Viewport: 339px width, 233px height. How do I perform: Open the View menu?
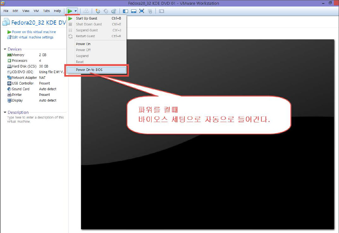[x=26, y=11]
